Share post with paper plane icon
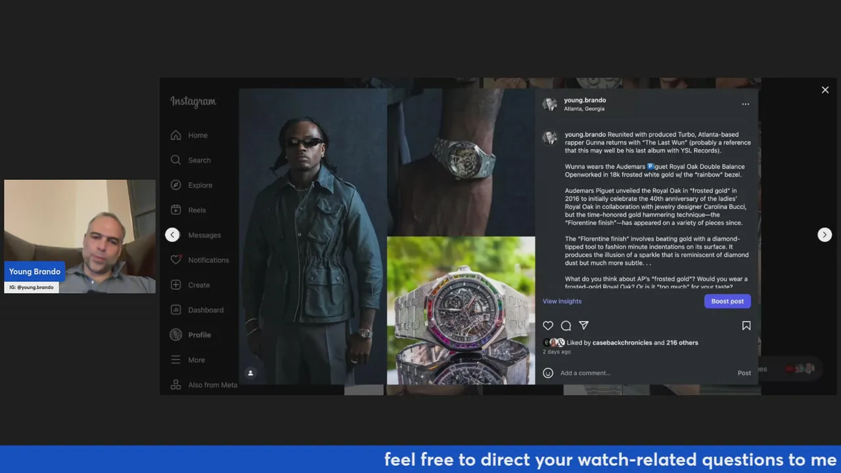The width and height of the screenshot is (841, 473). [x=583, y=325]
